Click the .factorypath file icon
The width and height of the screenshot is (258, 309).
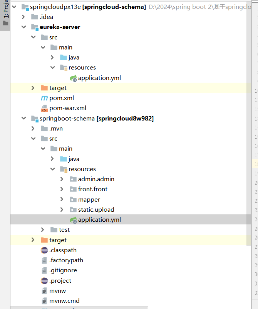click(44, 260)
